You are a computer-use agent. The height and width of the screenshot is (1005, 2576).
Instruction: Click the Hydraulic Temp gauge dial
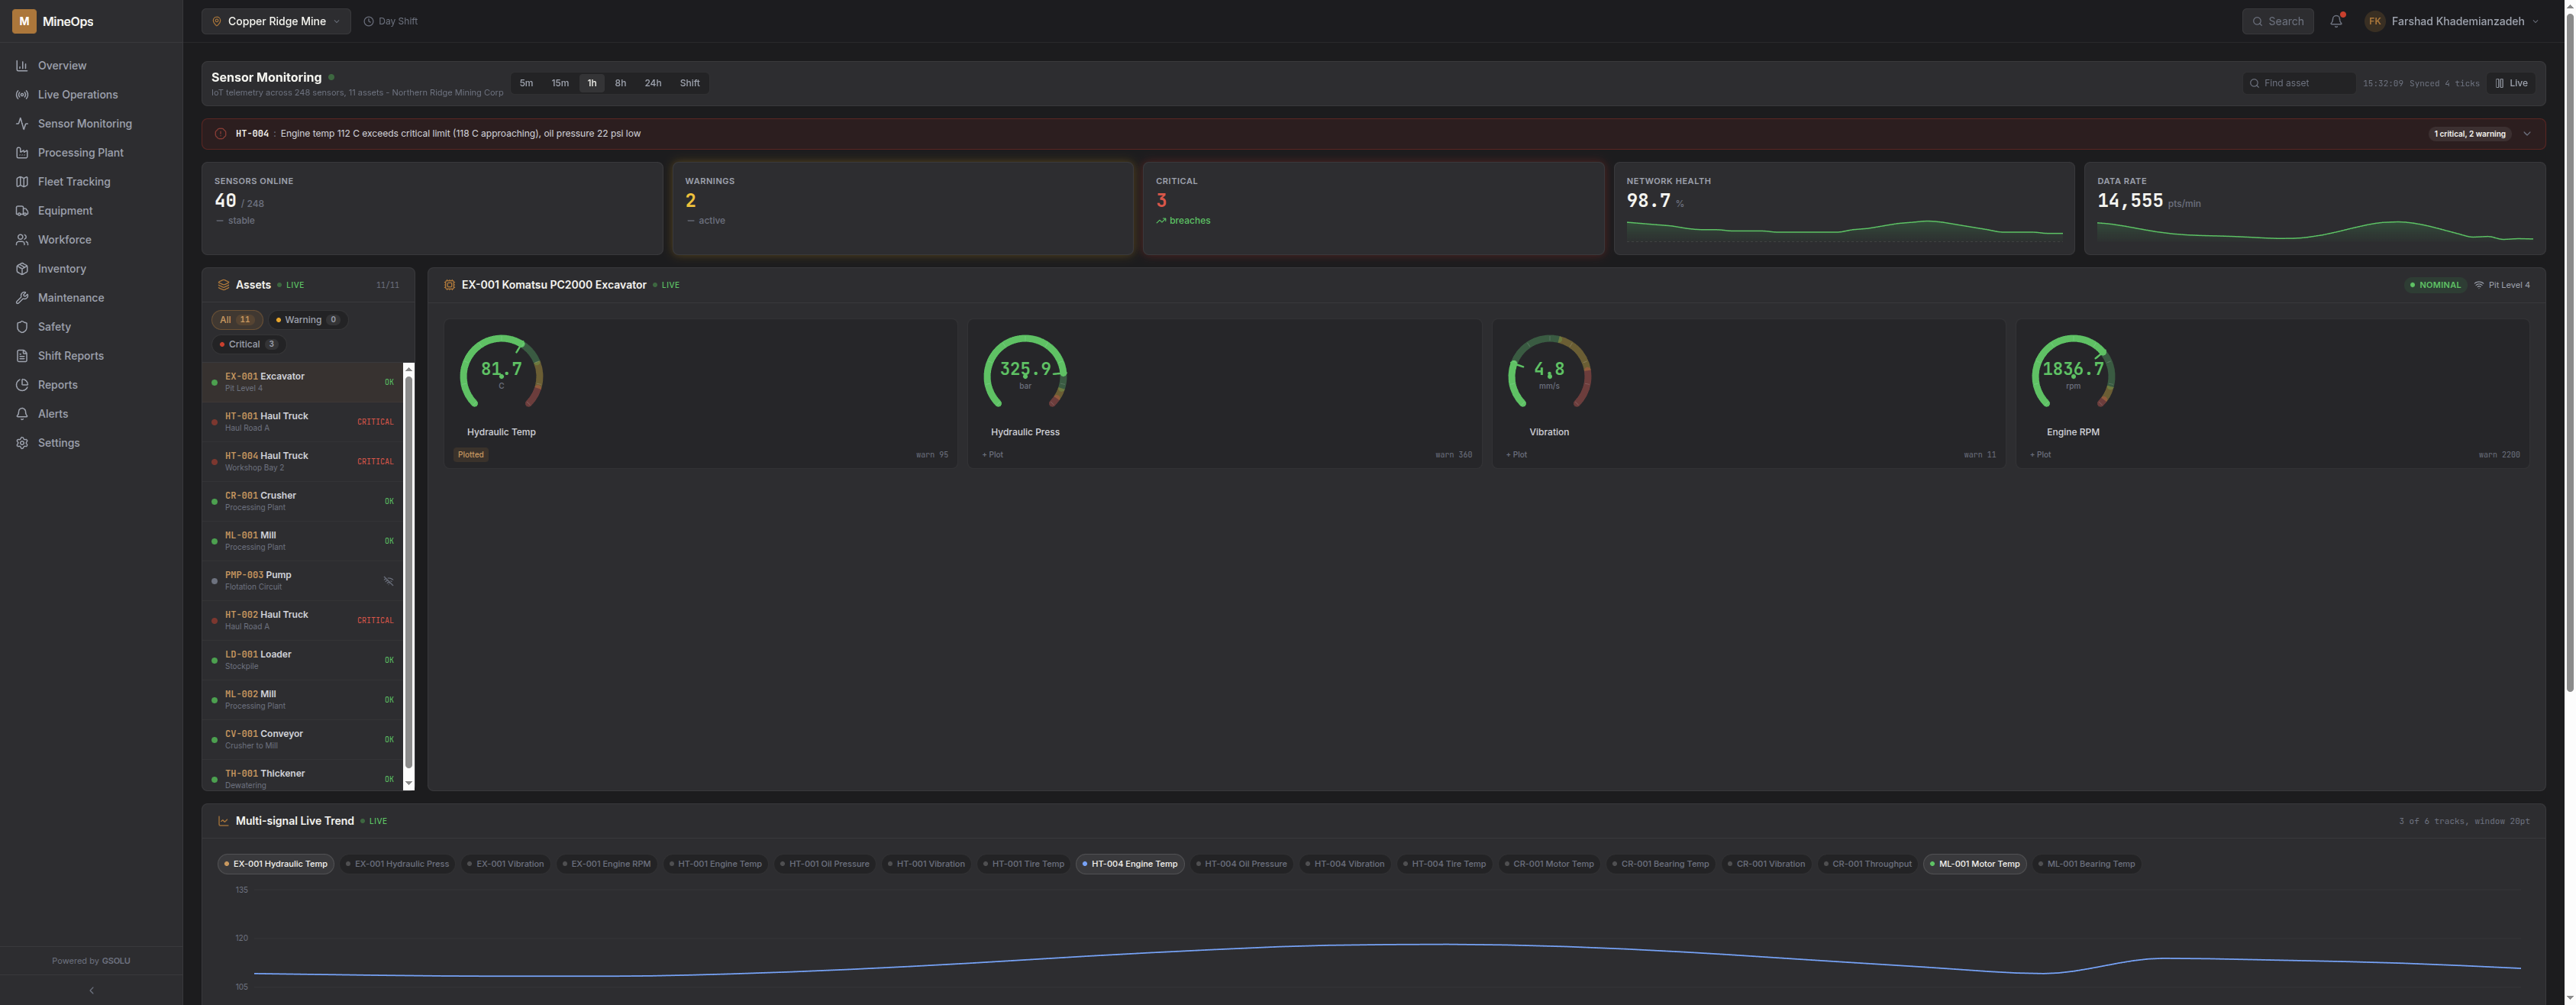pyautogui.click(x=501, y=373)
